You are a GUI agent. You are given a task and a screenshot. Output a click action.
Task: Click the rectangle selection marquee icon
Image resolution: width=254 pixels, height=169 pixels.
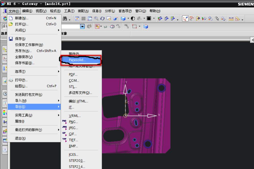134,26
